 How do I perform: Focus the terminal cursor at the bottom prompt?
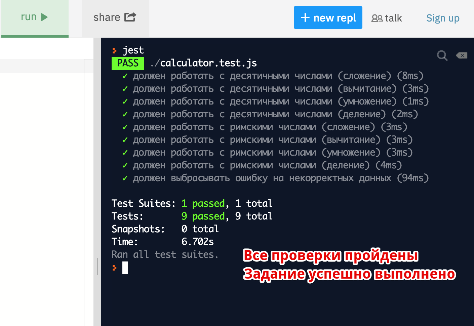coord(125,268)
